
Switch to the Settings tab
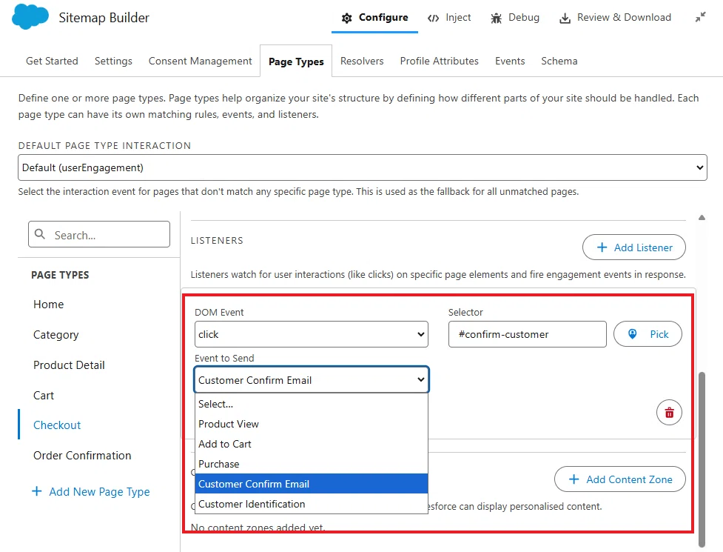point(113,61)
